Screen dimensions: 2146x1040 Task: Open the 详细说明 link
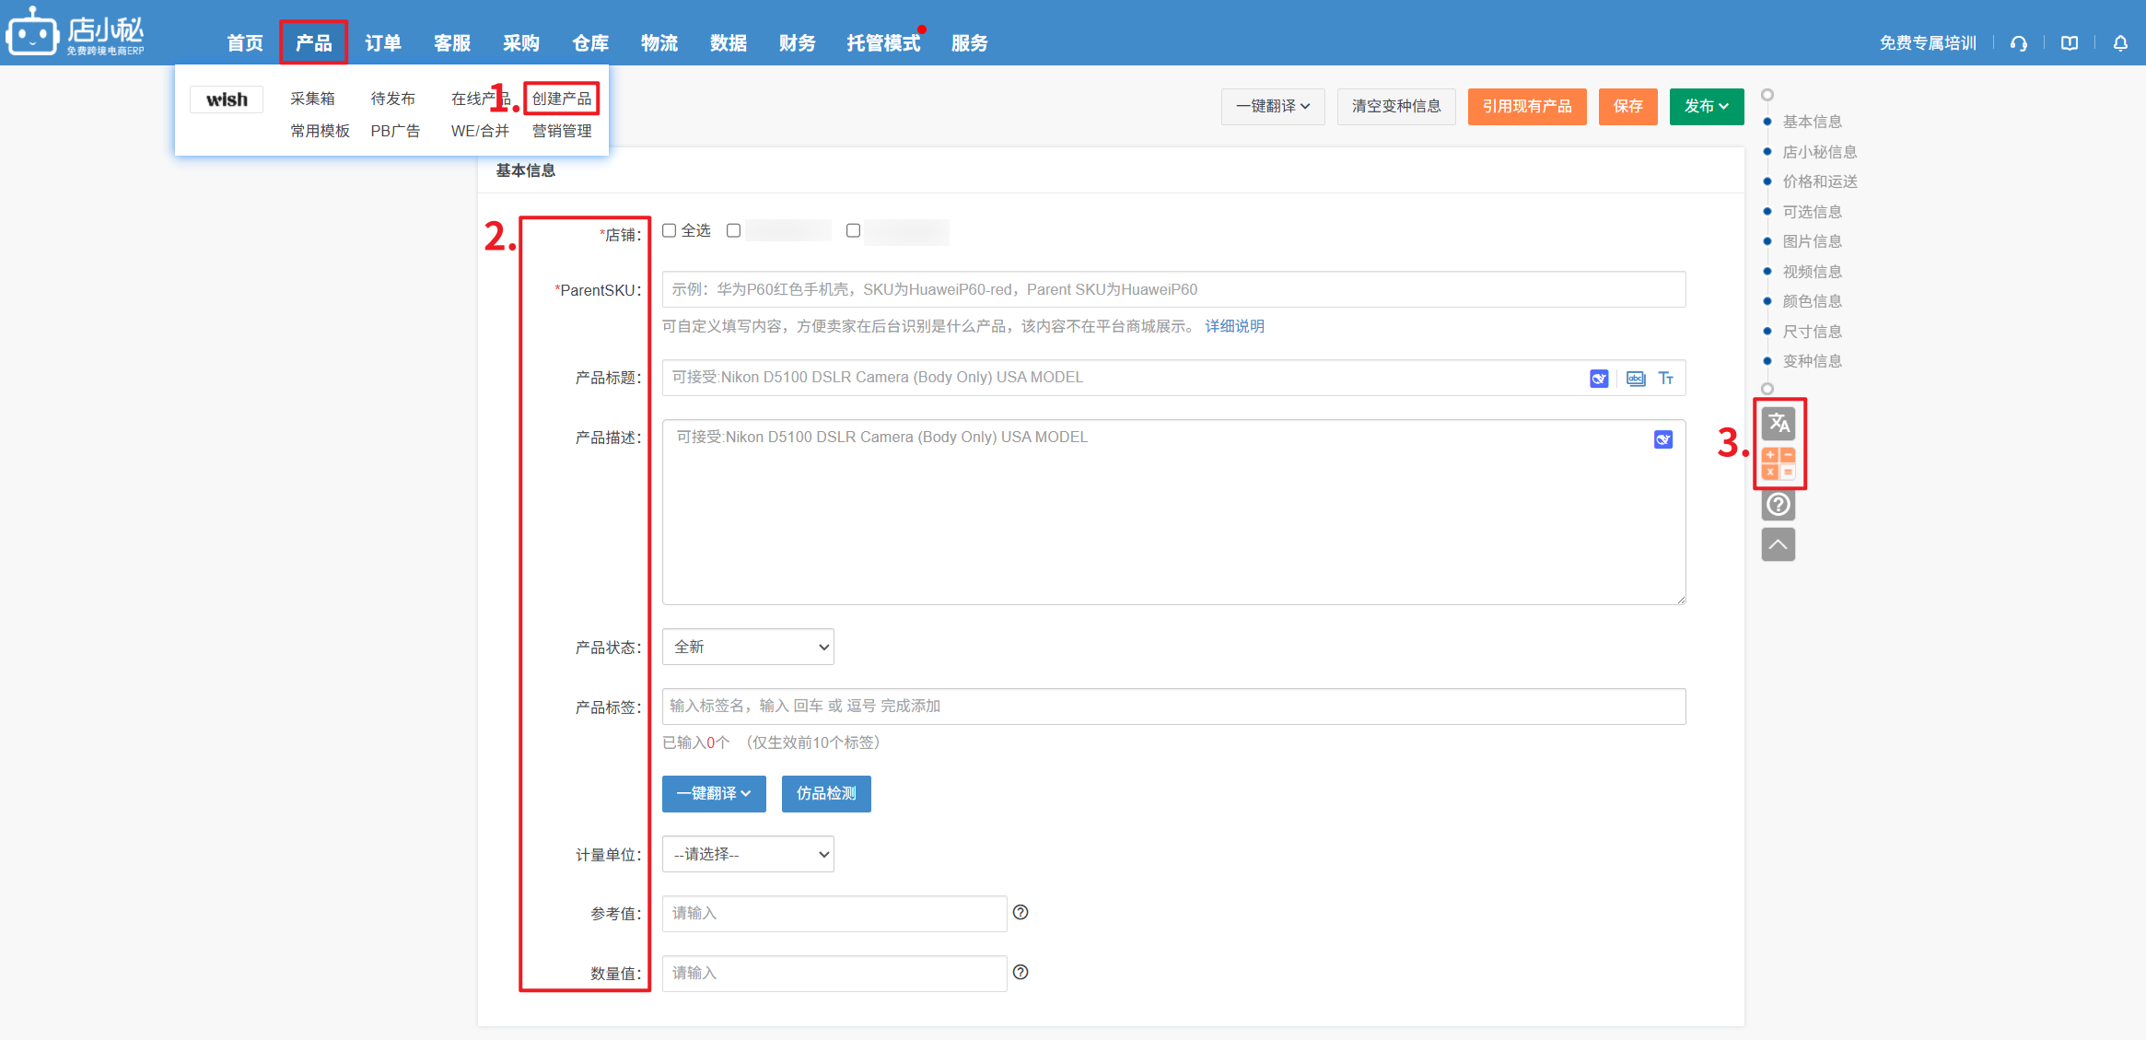pos(1234,326)
